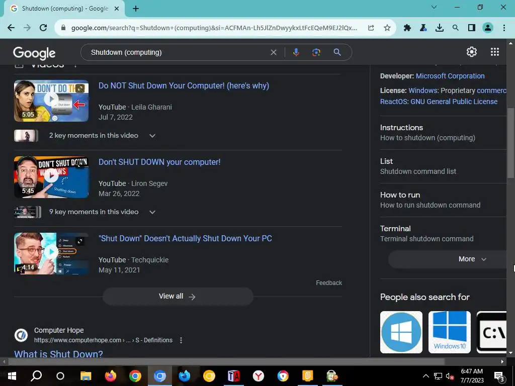Open What is Shut Down result
515x386 pixels.
(x=58, y=354)
